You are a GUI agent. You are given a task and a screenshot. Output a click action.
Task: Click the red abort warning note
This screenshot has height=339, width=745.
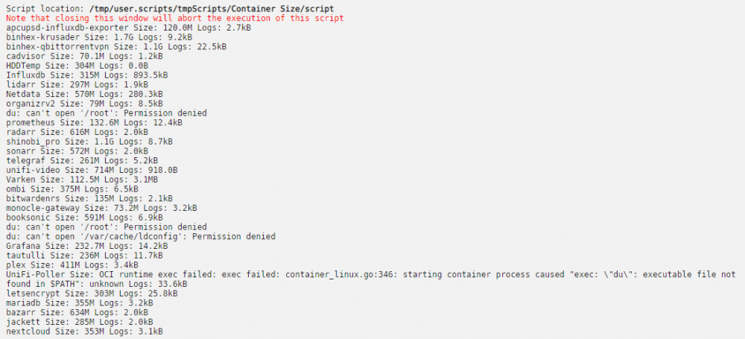175,18
